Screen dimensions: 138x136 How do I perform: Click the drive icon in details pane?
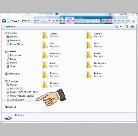tap(8, 118)
